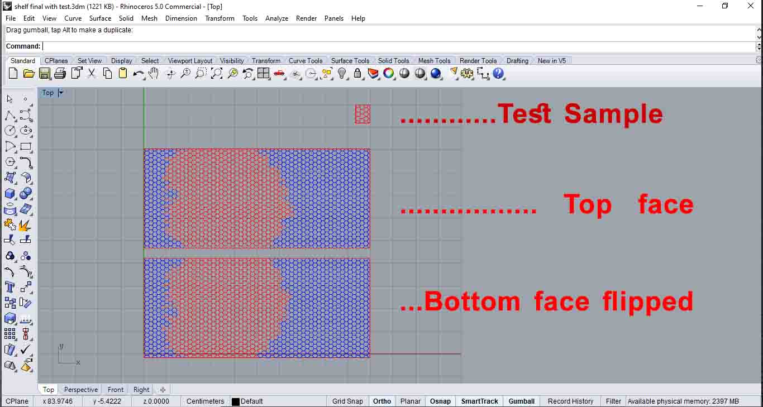Click the Centimeters units field
Screen dimensions: 763x407
click(205, 401)
